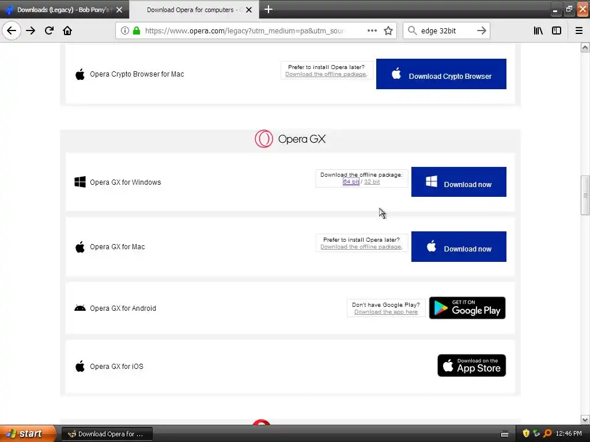
Task: Download offline package for Crypto Browser Mac
Action: tap(326, 74)
